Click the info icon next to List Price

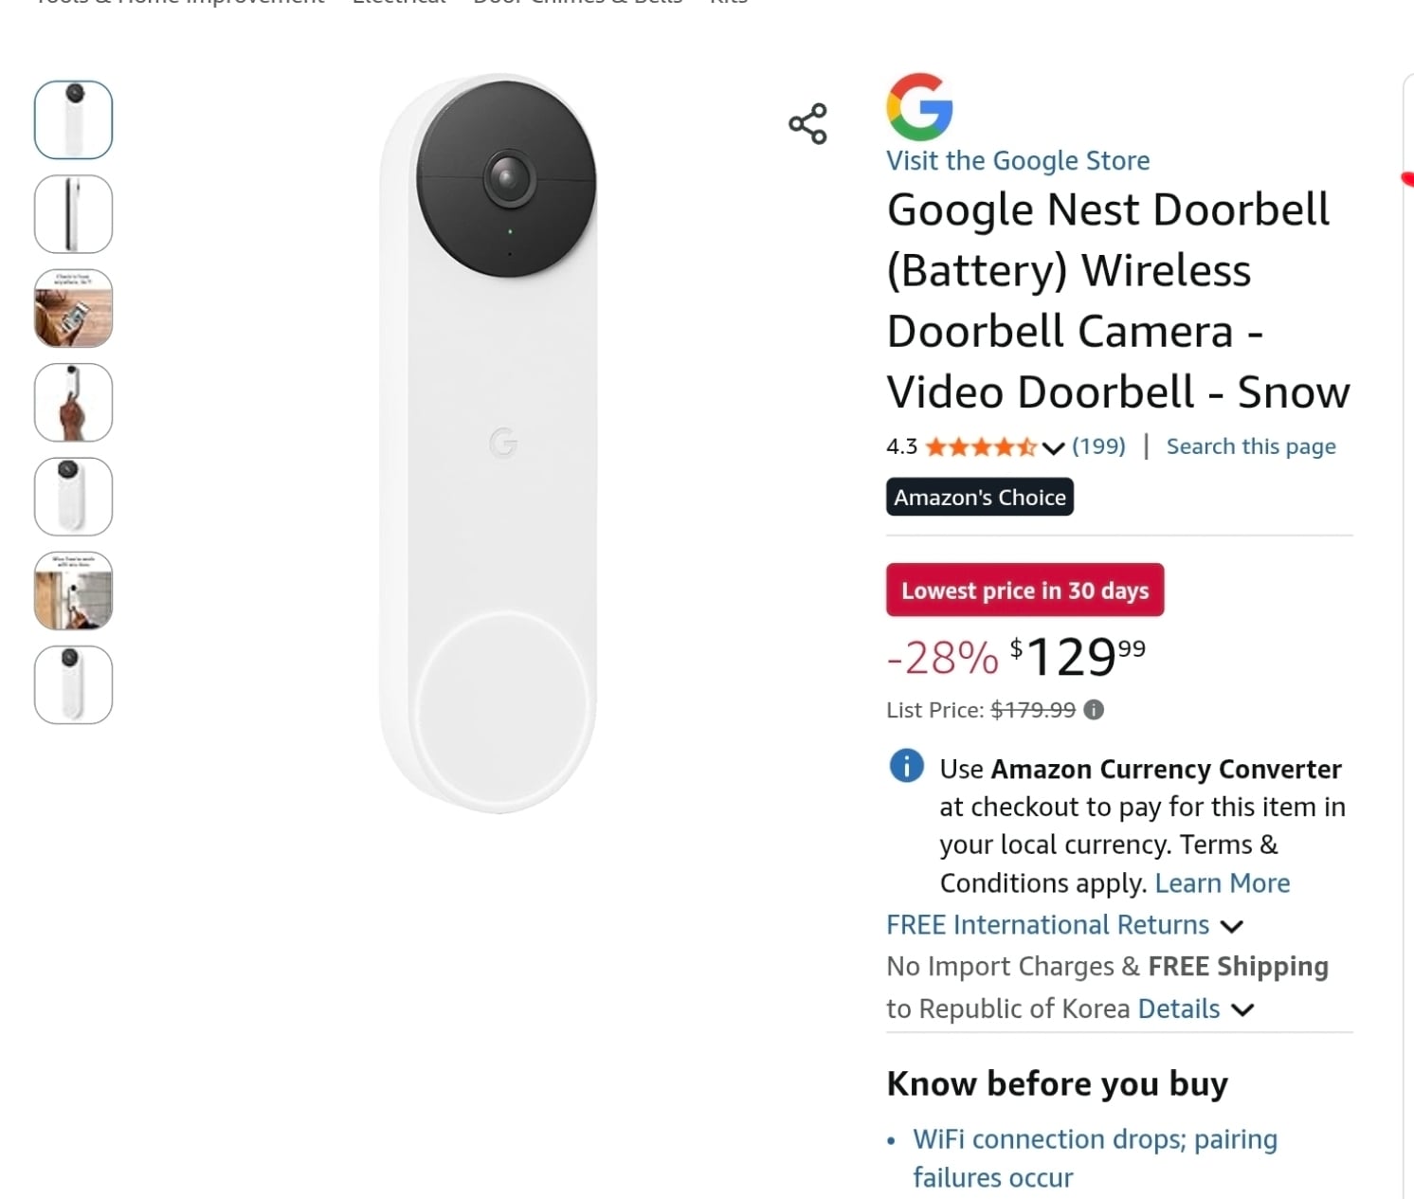[1094, 709]
